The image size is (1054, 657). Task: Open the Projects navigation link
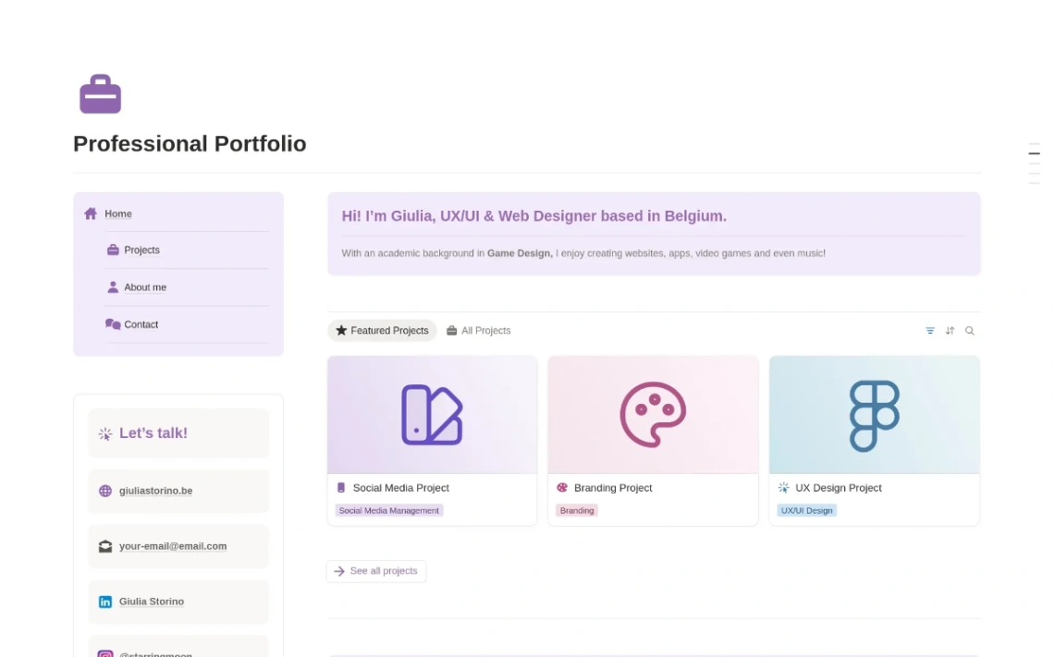click(x=141, y=249)
